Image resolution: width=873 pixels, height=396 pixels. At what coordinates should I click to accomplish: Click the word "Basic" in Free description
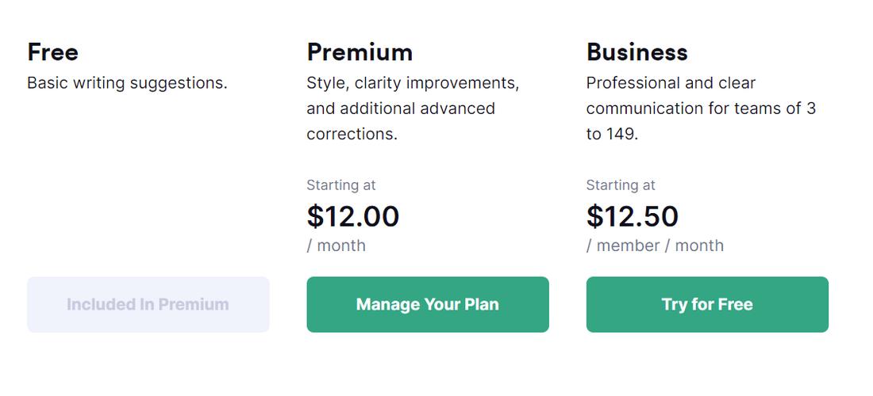click(47, 83)
